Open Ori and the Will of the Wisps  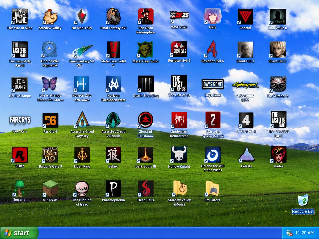tap(213, 154)
